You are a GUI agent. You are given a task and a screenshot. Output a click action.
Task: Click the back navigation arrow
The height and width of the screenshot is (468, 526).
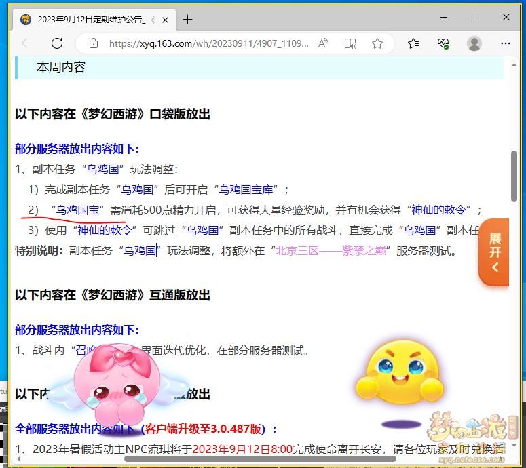27,43
